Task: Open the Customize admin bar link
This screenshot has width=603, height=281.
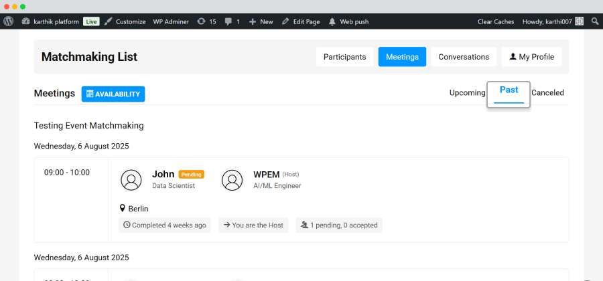Action: pos(131,22)
